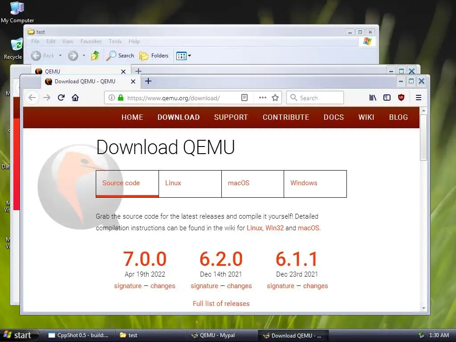Show site information icon in address bar
This screenshot has width=456, height=342.
click(x=112, y=98)
